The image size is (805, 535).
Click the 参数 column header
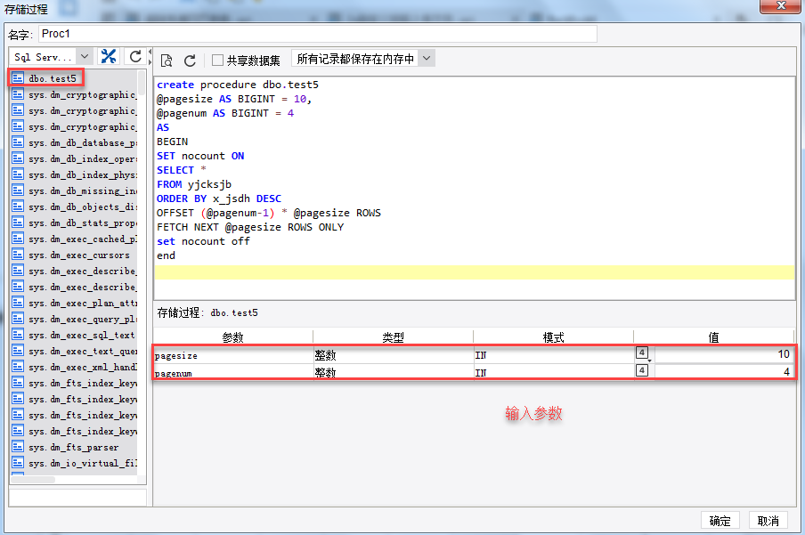tap(233, 336)
